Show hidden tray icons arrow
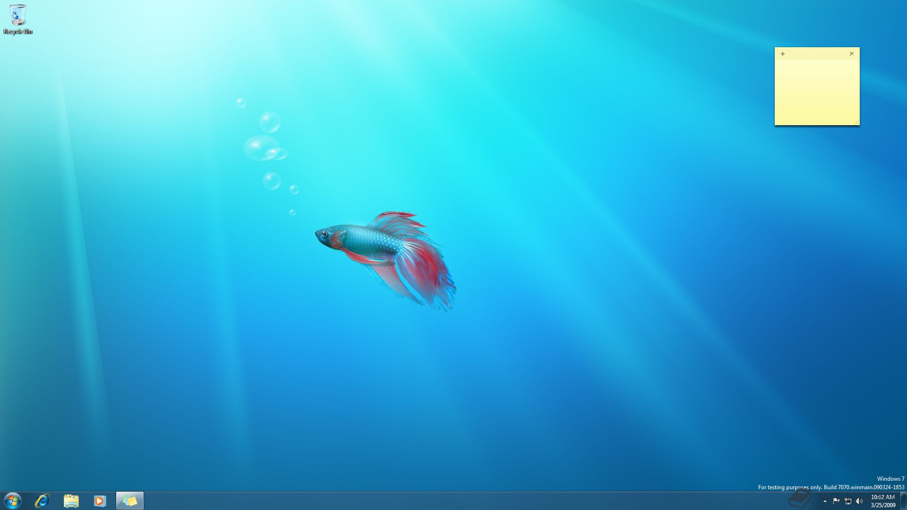The image size is (907, 510). [x=825, y=501]
